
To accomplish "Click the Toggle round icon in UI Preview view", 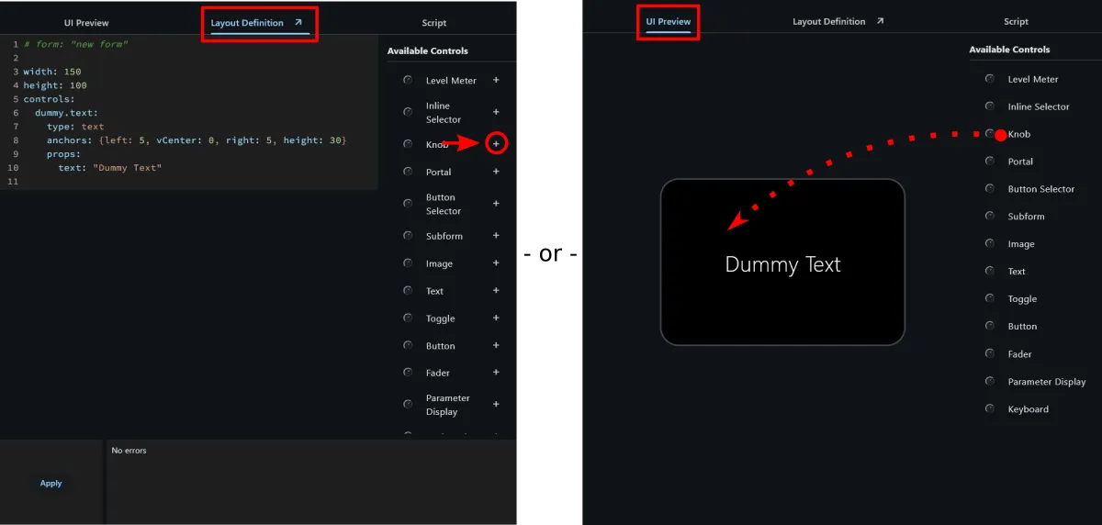I will [990, 299].
